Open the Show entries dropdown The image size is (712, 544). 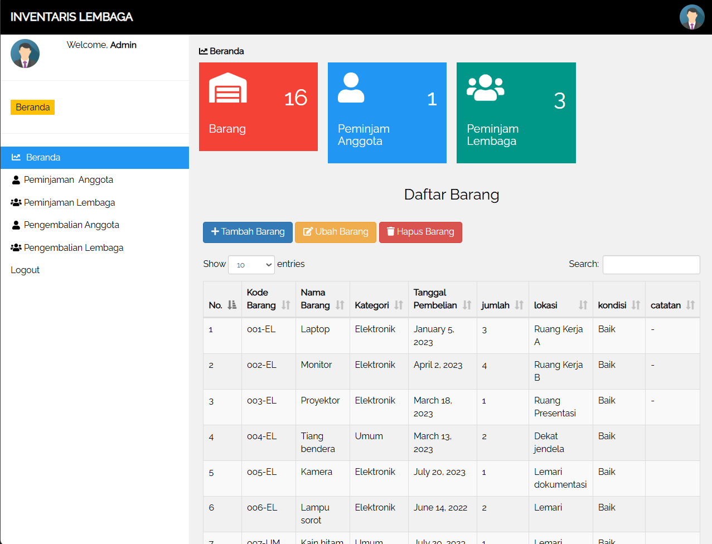click(x=251, y=265)
